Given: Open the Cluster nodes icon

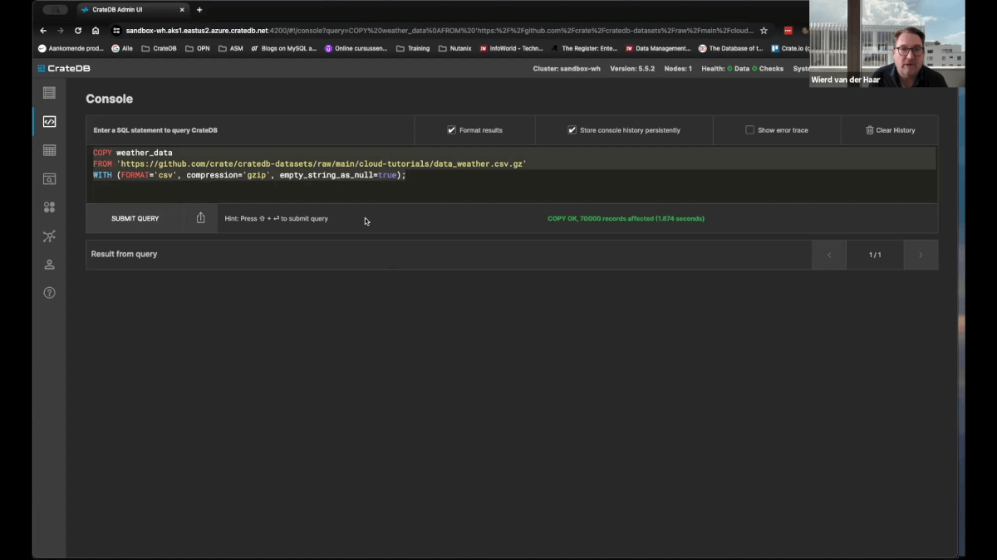Looking at the screenshot, I should point(49,236).
